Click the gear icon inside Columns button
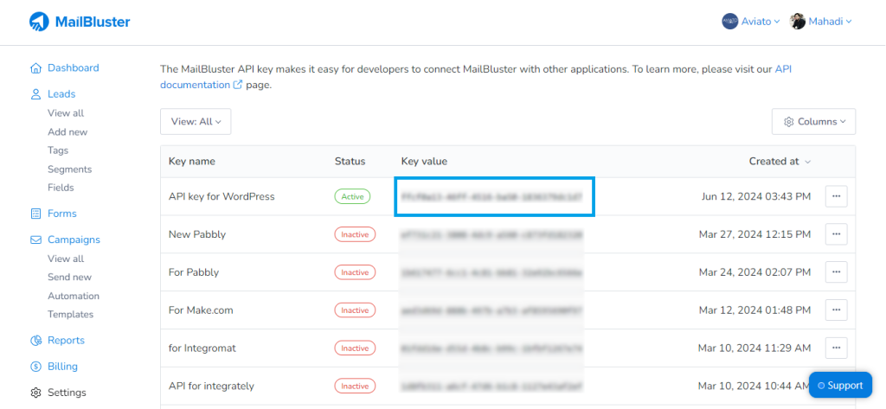 [789, 122]
